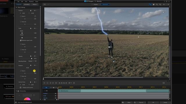186x104 pixels.
Task: Open the File menu
Action: coord(18,1)
